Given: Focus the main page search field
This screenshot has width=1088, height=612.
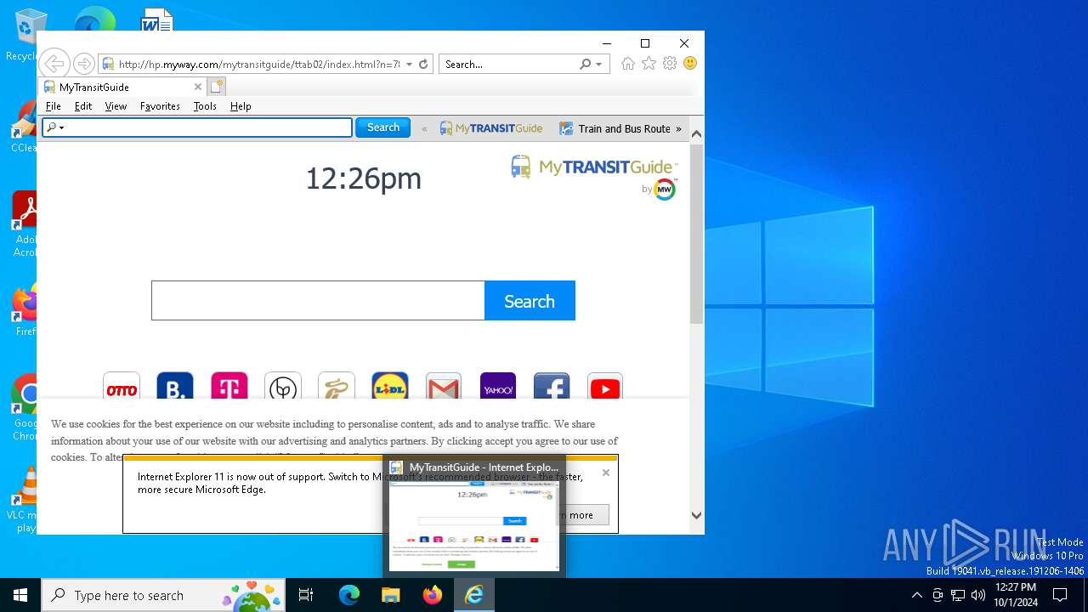Looking at the screenshot, I should tap(318, 301).
